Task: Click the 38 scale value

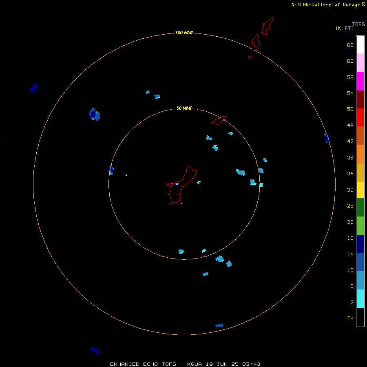Action: [x=350, y=157]
